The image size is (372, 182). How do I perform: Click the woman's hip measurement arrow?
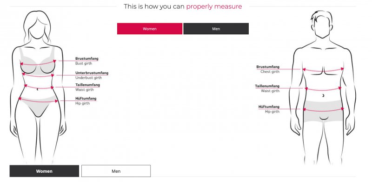38,100
